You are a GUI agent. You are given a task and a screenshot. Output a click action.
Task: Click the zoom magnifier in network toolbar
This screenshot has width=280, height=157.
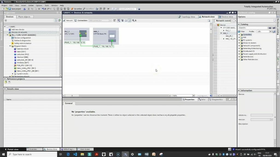[x=133, y=20]
